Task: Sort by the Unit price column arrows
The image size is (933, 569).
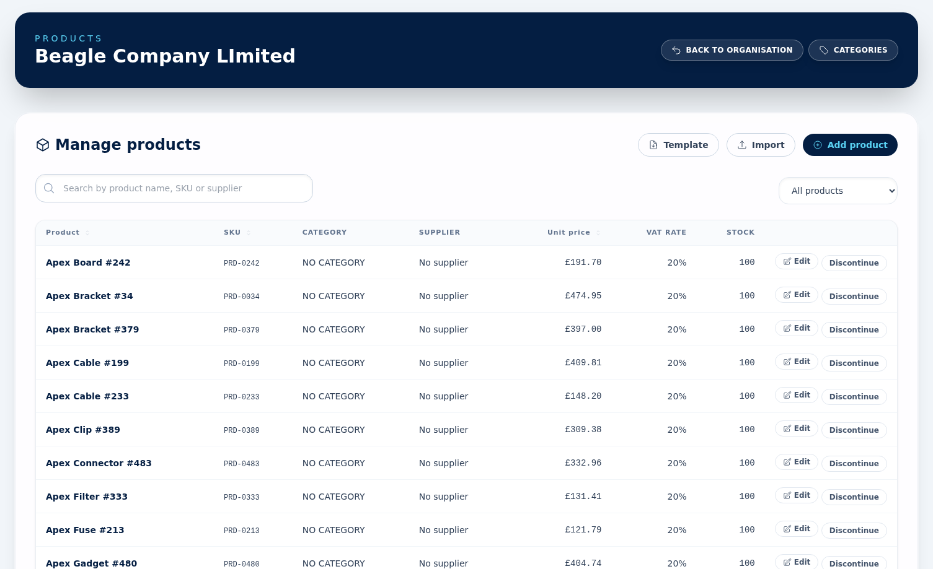Action: (x=598, y=233)
